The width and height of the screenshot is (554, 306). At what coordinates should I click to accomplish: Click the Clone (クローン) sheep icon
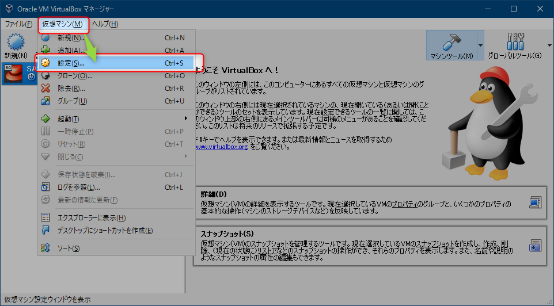45,75
